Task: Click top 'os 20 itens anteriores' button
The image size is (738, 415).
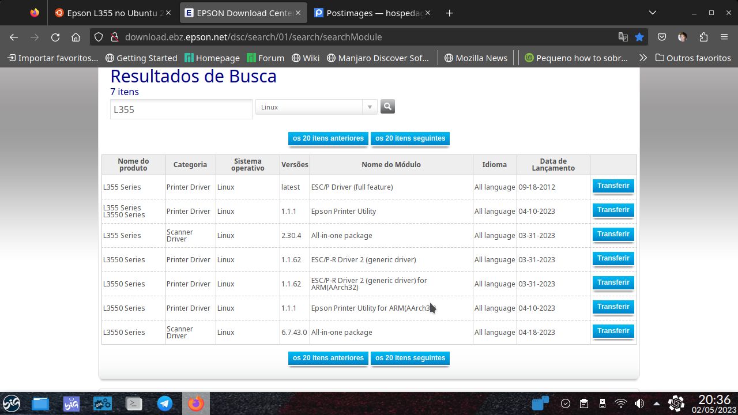Action: [x=328, y=138]
